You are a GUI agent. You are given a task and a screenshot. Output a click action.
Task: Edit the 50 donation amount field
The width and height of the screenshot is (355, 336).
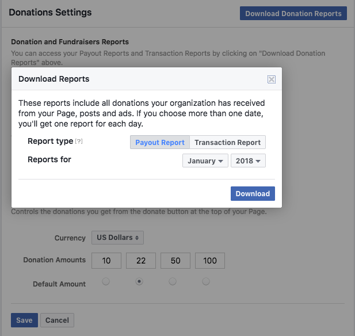click(175, 261)
